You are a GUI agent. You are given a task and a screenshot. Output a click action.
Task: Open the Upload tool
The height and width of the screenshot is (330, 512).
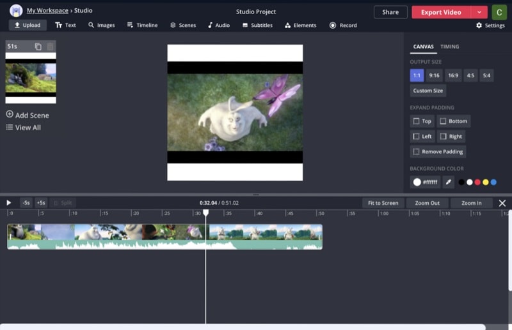click(28, 25)
